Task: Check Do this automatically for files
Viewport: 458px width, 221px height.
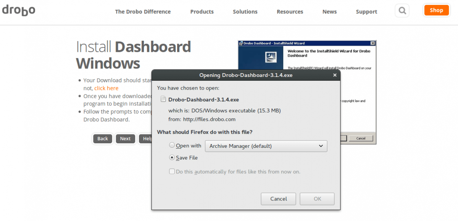Action: 172,171
